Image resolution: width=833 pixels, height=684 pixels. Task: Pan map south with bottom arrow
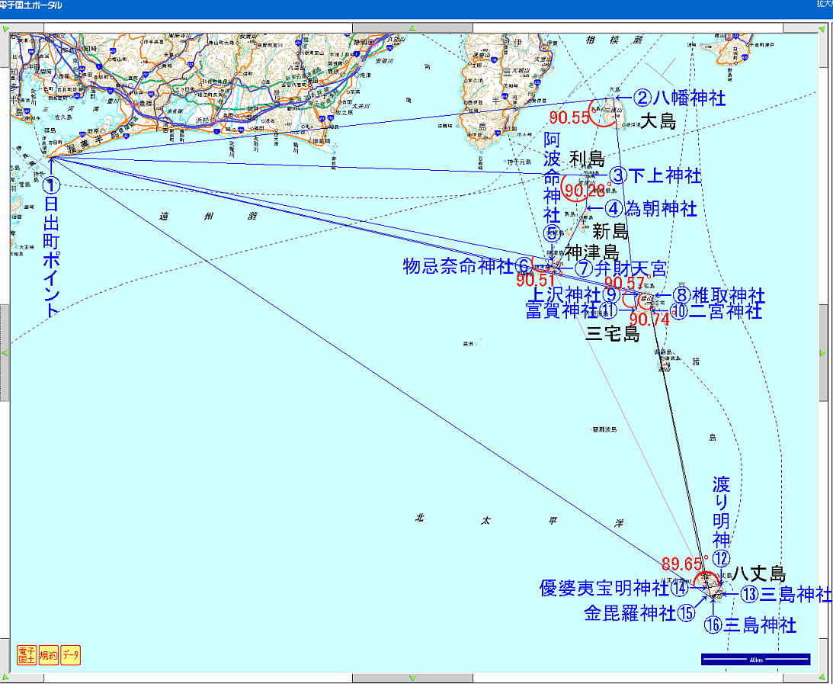(412, 678)
